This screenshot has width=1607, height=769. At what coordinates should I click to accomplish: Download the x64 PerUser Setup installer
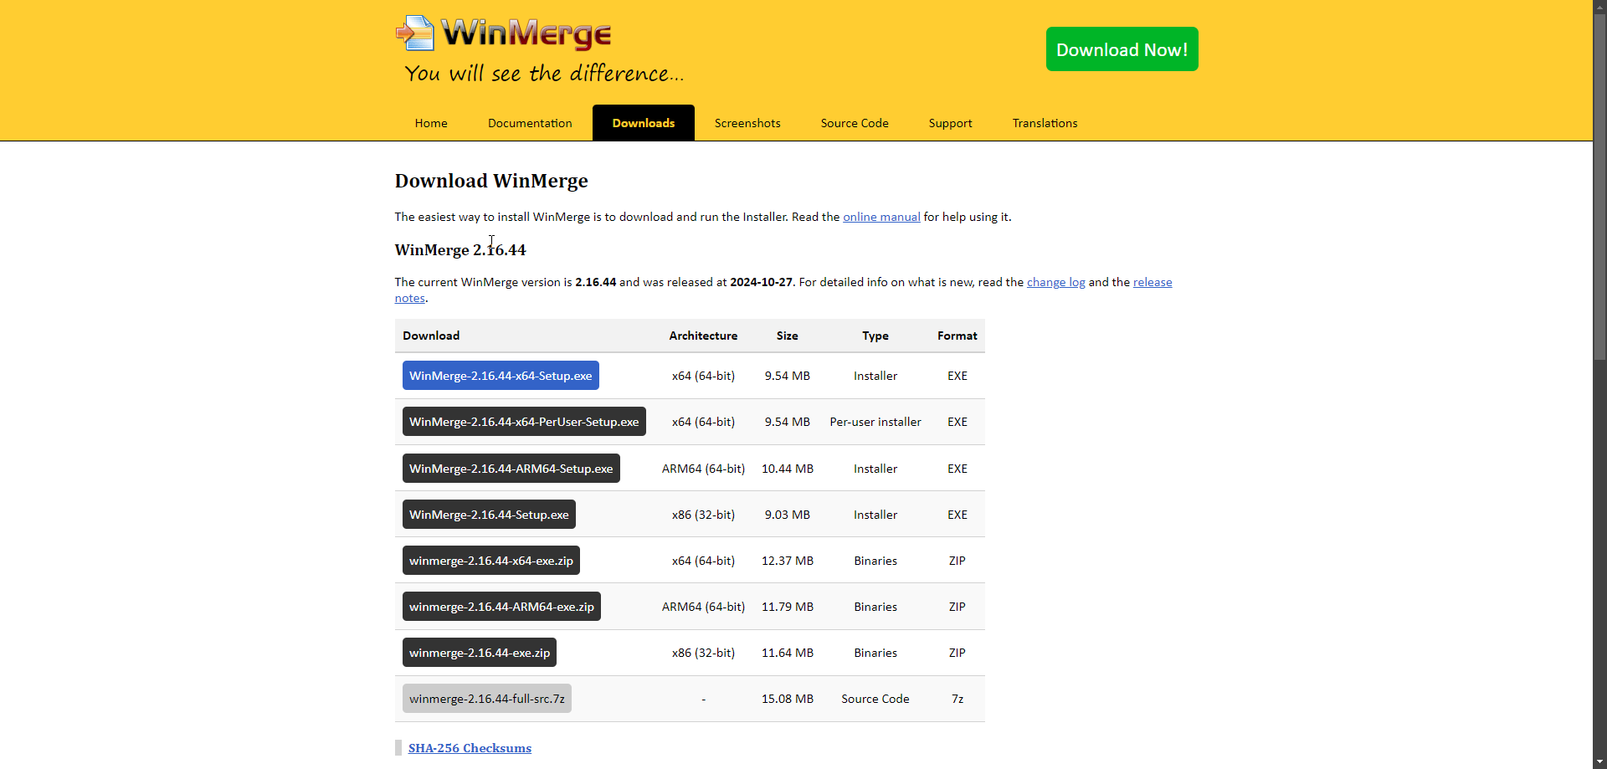pos(524,422)
